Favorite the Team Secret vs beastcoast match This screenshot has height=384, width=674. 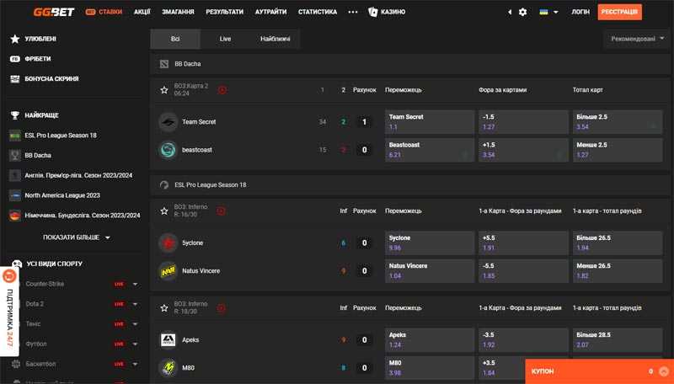point(163,90)
